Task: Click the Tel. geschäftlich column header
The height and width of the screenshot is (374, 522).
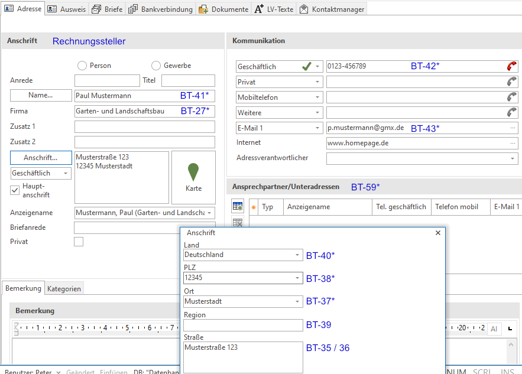Action: pos(401,207)
